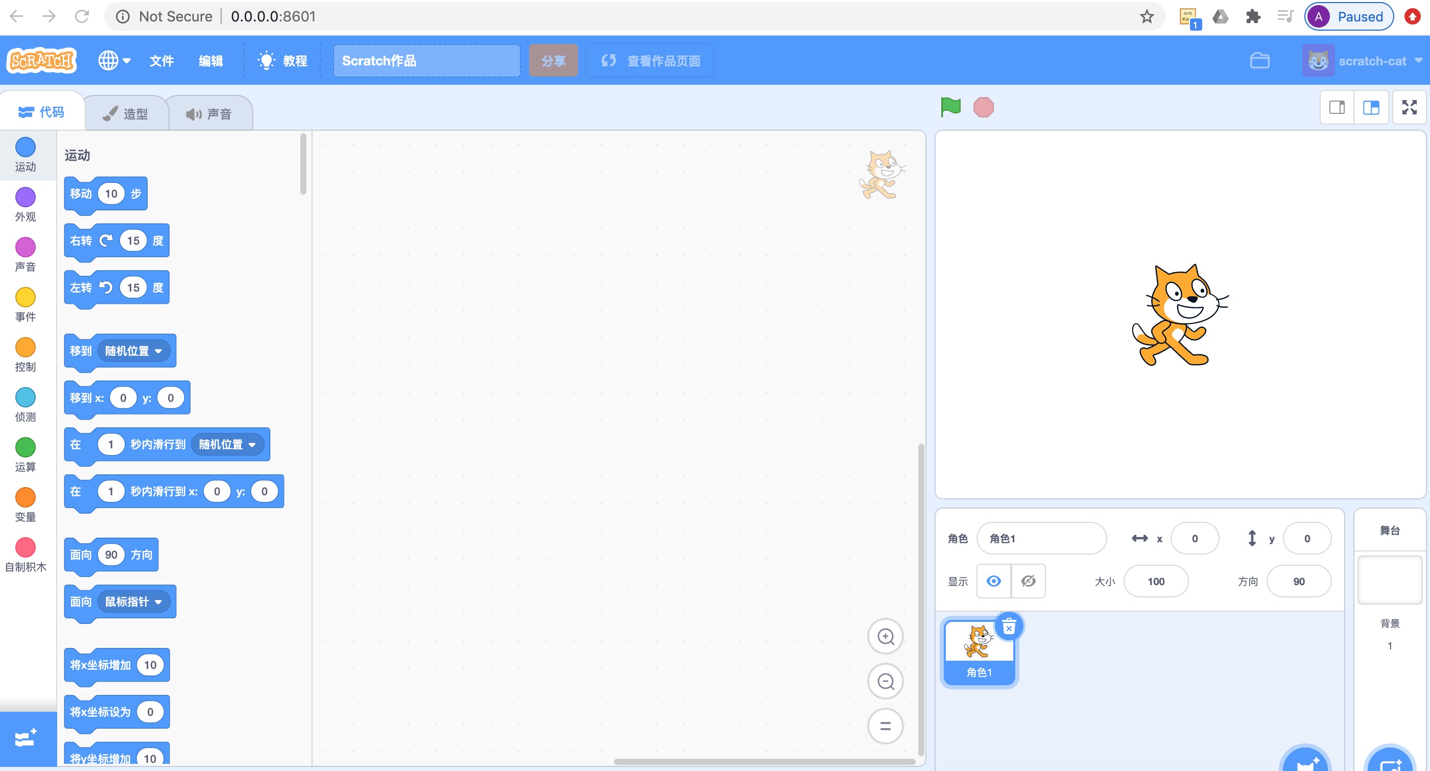Hide sprite using crossed-eye icon
This screenshot has height=771, width=1430.
coord(1028,581)
